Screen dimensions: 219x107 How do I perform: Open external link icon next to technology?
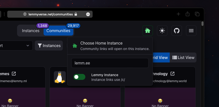[172, 74]
